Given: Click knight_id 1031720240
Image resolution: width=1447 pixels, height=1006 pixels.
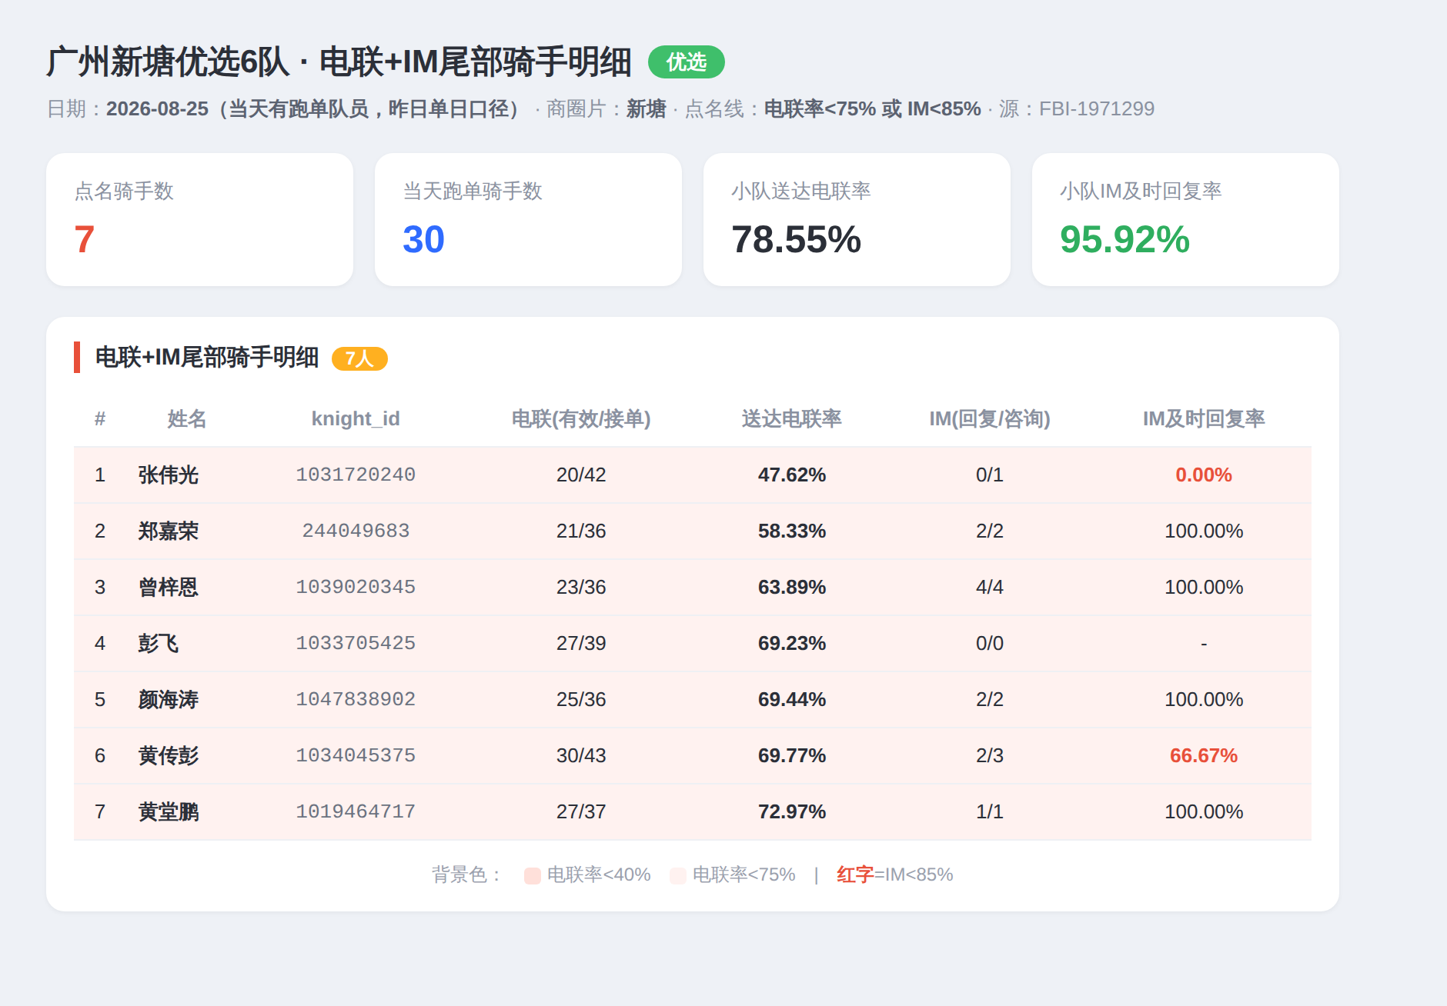Looking at the screenshot, I should pos(356,475).
